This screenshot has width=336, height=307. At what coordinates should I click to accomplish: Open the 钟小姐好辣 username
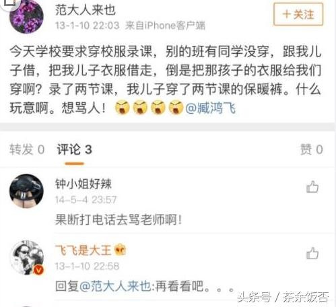point(83,184)
